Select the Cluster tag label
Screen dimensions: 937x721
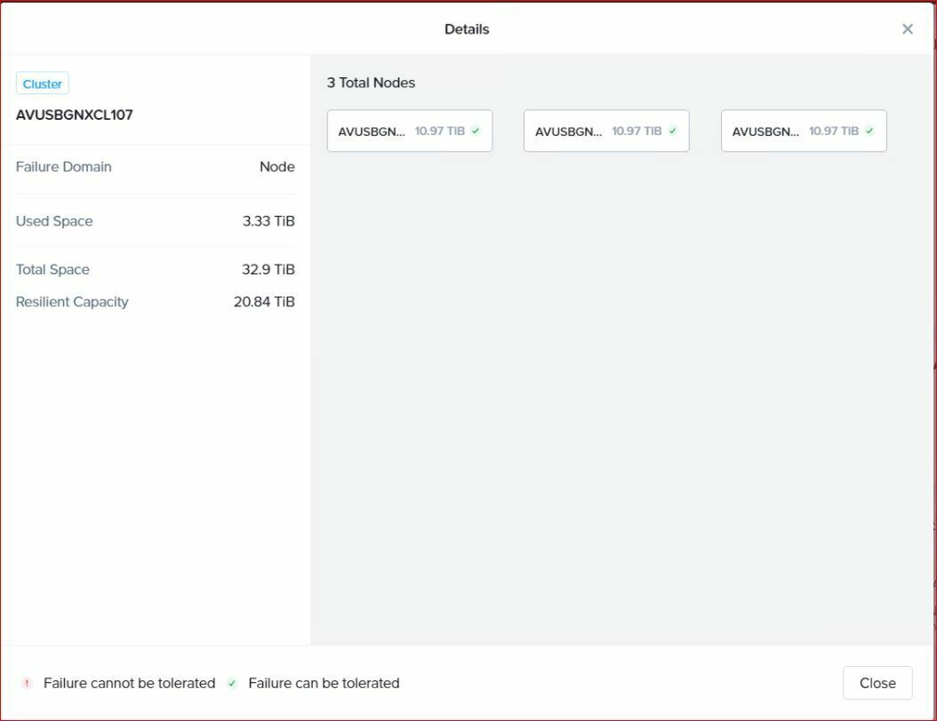click(x=43, y=83)
